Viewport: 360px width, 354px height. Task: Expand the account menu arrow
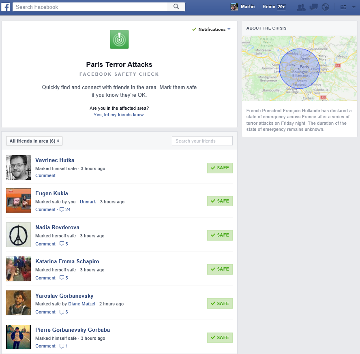pyautogui.click(x=354, y=7)
